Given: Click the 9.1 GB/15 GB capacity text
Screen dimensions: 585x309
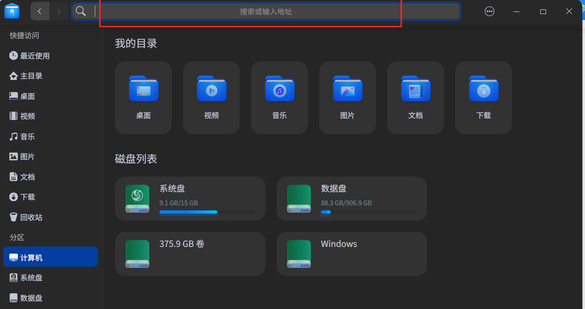Looking at the screenshot, I should [179, 203].
